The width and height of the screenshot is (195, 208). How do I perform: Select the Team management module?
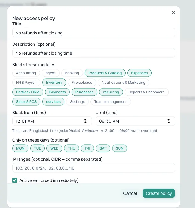pyautogui.click(x=111, y=102)
